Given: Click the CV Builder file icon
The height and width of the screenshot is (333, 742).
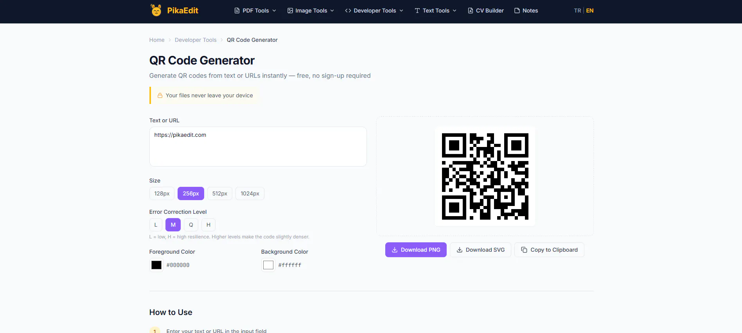Looking at the screenshot, I should 471,11.
